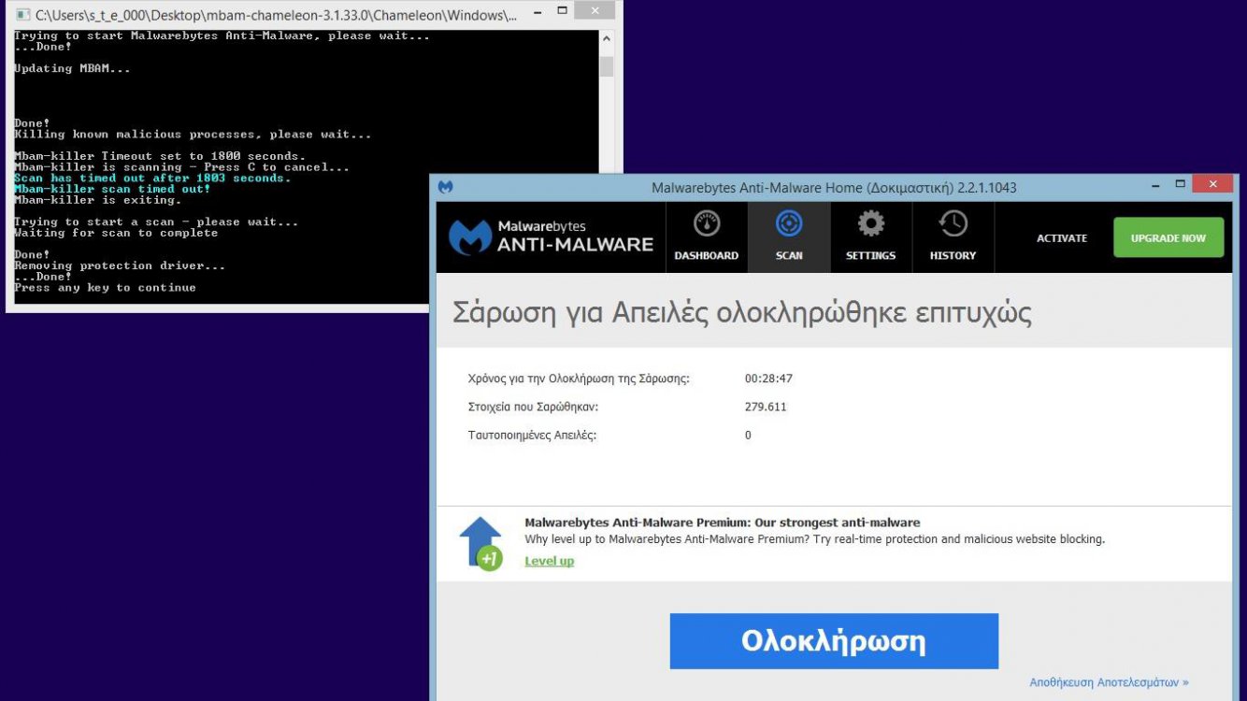Viewport: 1247px width, 701px height.
Task: Open Settings via the gear icon
Action: [870, 224]
